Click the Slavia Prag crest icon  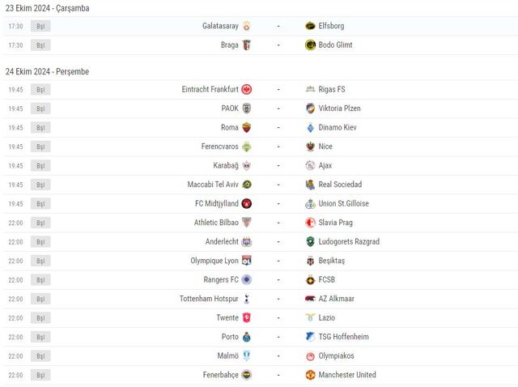[x=310, y=223]
